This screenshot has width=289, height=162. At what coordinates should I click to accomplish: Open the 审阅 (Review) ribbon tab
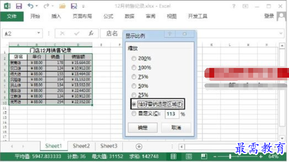150,16
